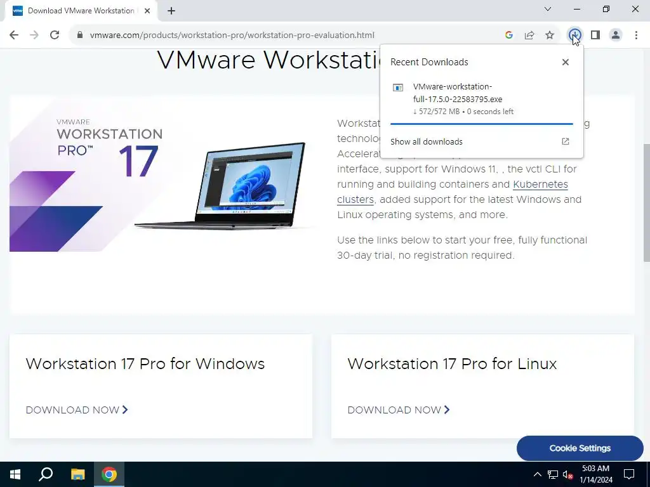Open the taskbar clock showing 5:03 AM
This screenshot has width=650, height=487.
tap(595, 474)
